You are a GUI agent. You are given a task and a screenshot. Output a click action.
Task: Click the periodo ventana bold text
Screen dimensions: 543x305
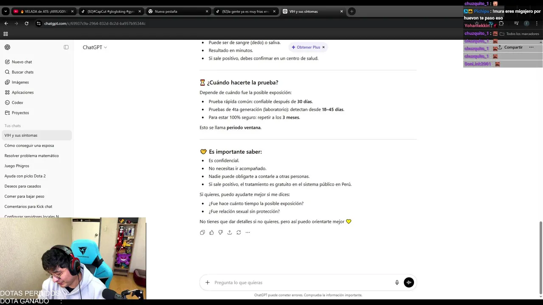pyautogui.click(x=244, y=128)
